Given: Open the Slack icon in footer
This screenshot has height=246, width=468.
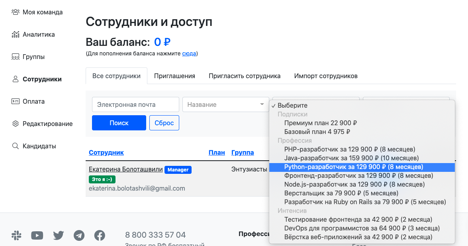Looking at the screenshot, I should [16, 236].
